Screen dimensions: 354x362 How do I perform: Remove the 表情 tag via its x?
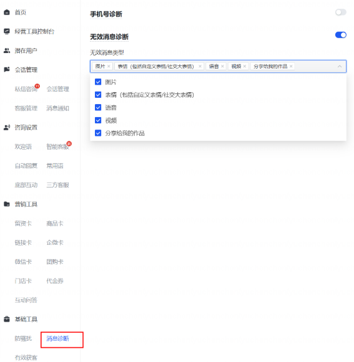tap(200, 67)
